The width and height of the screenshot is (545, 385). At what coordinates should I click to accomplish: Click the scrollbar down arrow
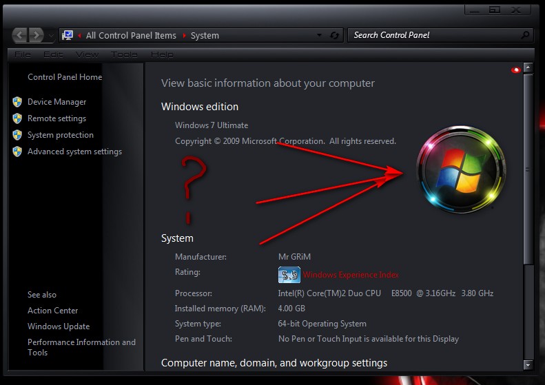point(528,365)
